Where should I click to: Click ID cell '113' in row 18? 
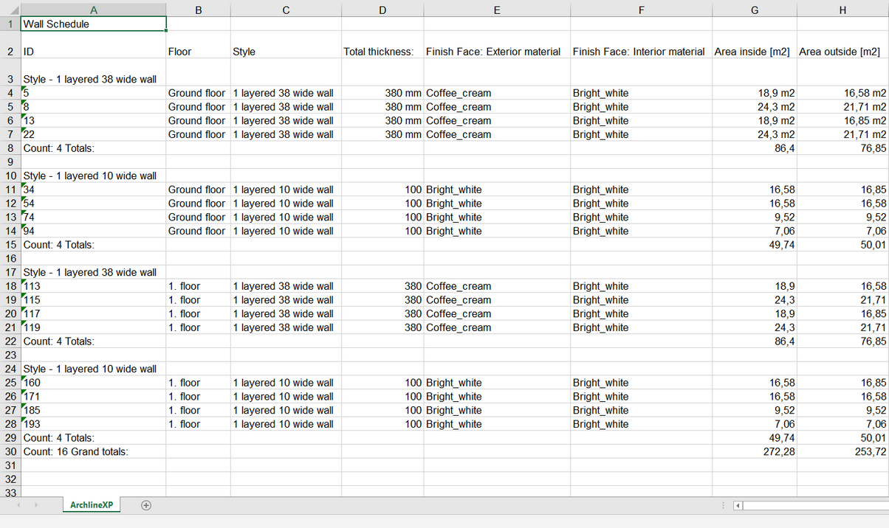pyautogui.click(x=93, y=286)
